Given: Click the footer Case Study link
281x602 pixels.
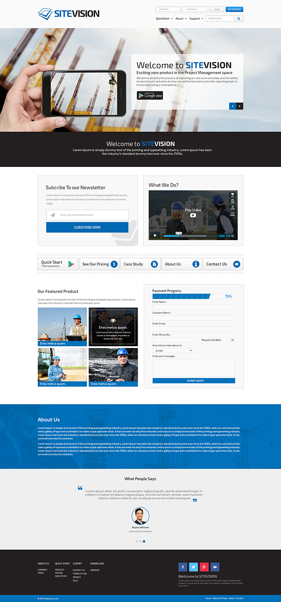Looking at the screenshot, I should click(61, 576).
